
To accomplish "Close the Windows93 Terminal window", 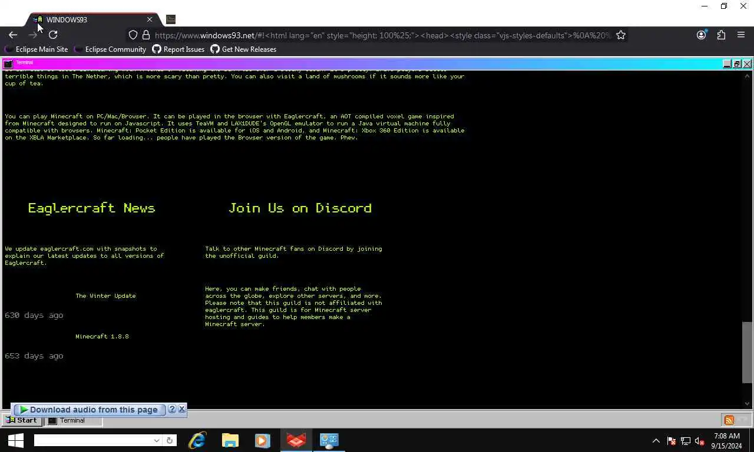I will coord(747,64).
